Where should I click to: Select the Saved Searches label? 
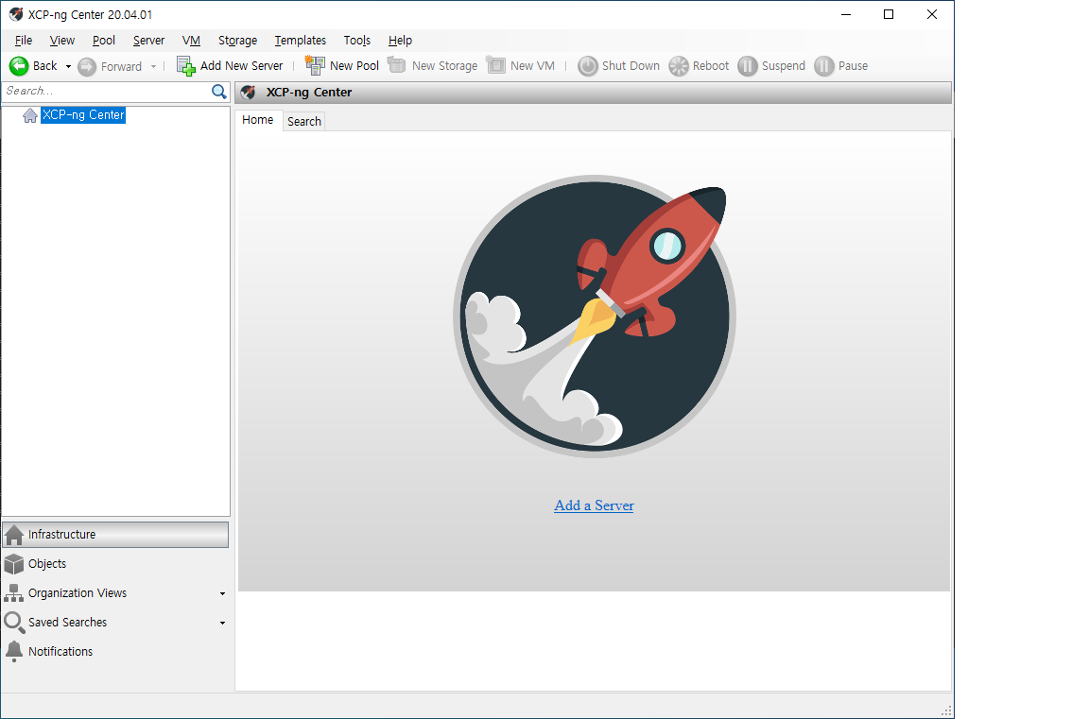click(x=67, y=623)
